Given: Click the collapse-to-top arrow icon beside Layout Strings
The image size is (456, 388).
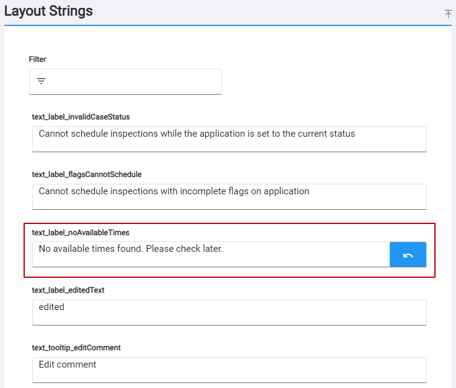Looking at the screenshot, I should (x=448, y=14).
